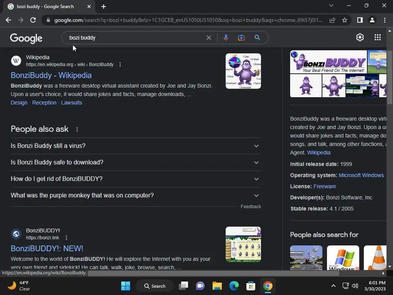Click the site lock icon in the address bar
The height and width of the screenshot is (295, 393).
(x=48, y=20)
